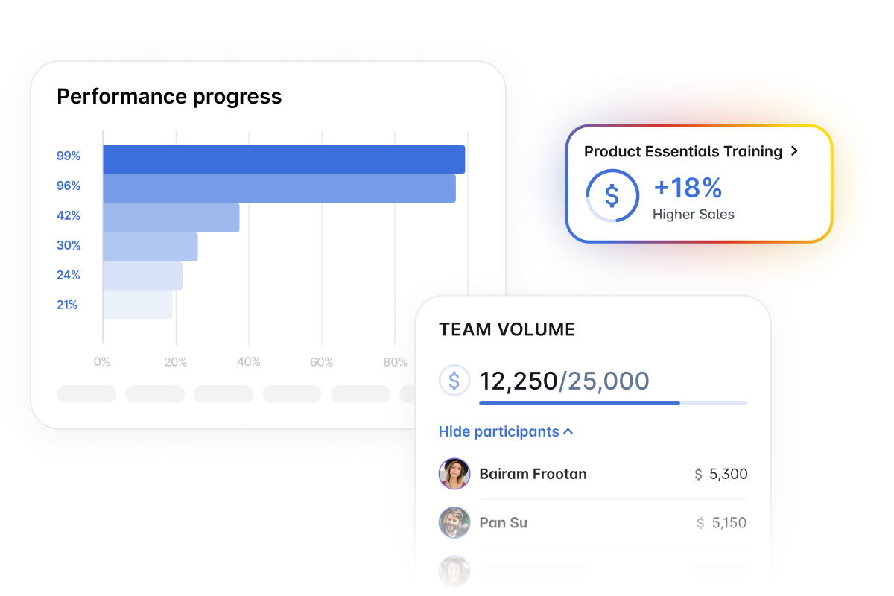This screenshot has height=596, width=894.
Task: Click the Hide participants link text
Action: [498, 431]
